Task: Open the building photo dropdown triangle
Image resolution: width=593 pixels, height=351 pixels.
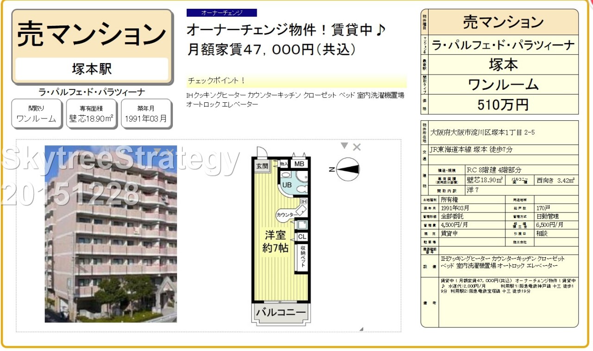Action: tap(158, 150)
